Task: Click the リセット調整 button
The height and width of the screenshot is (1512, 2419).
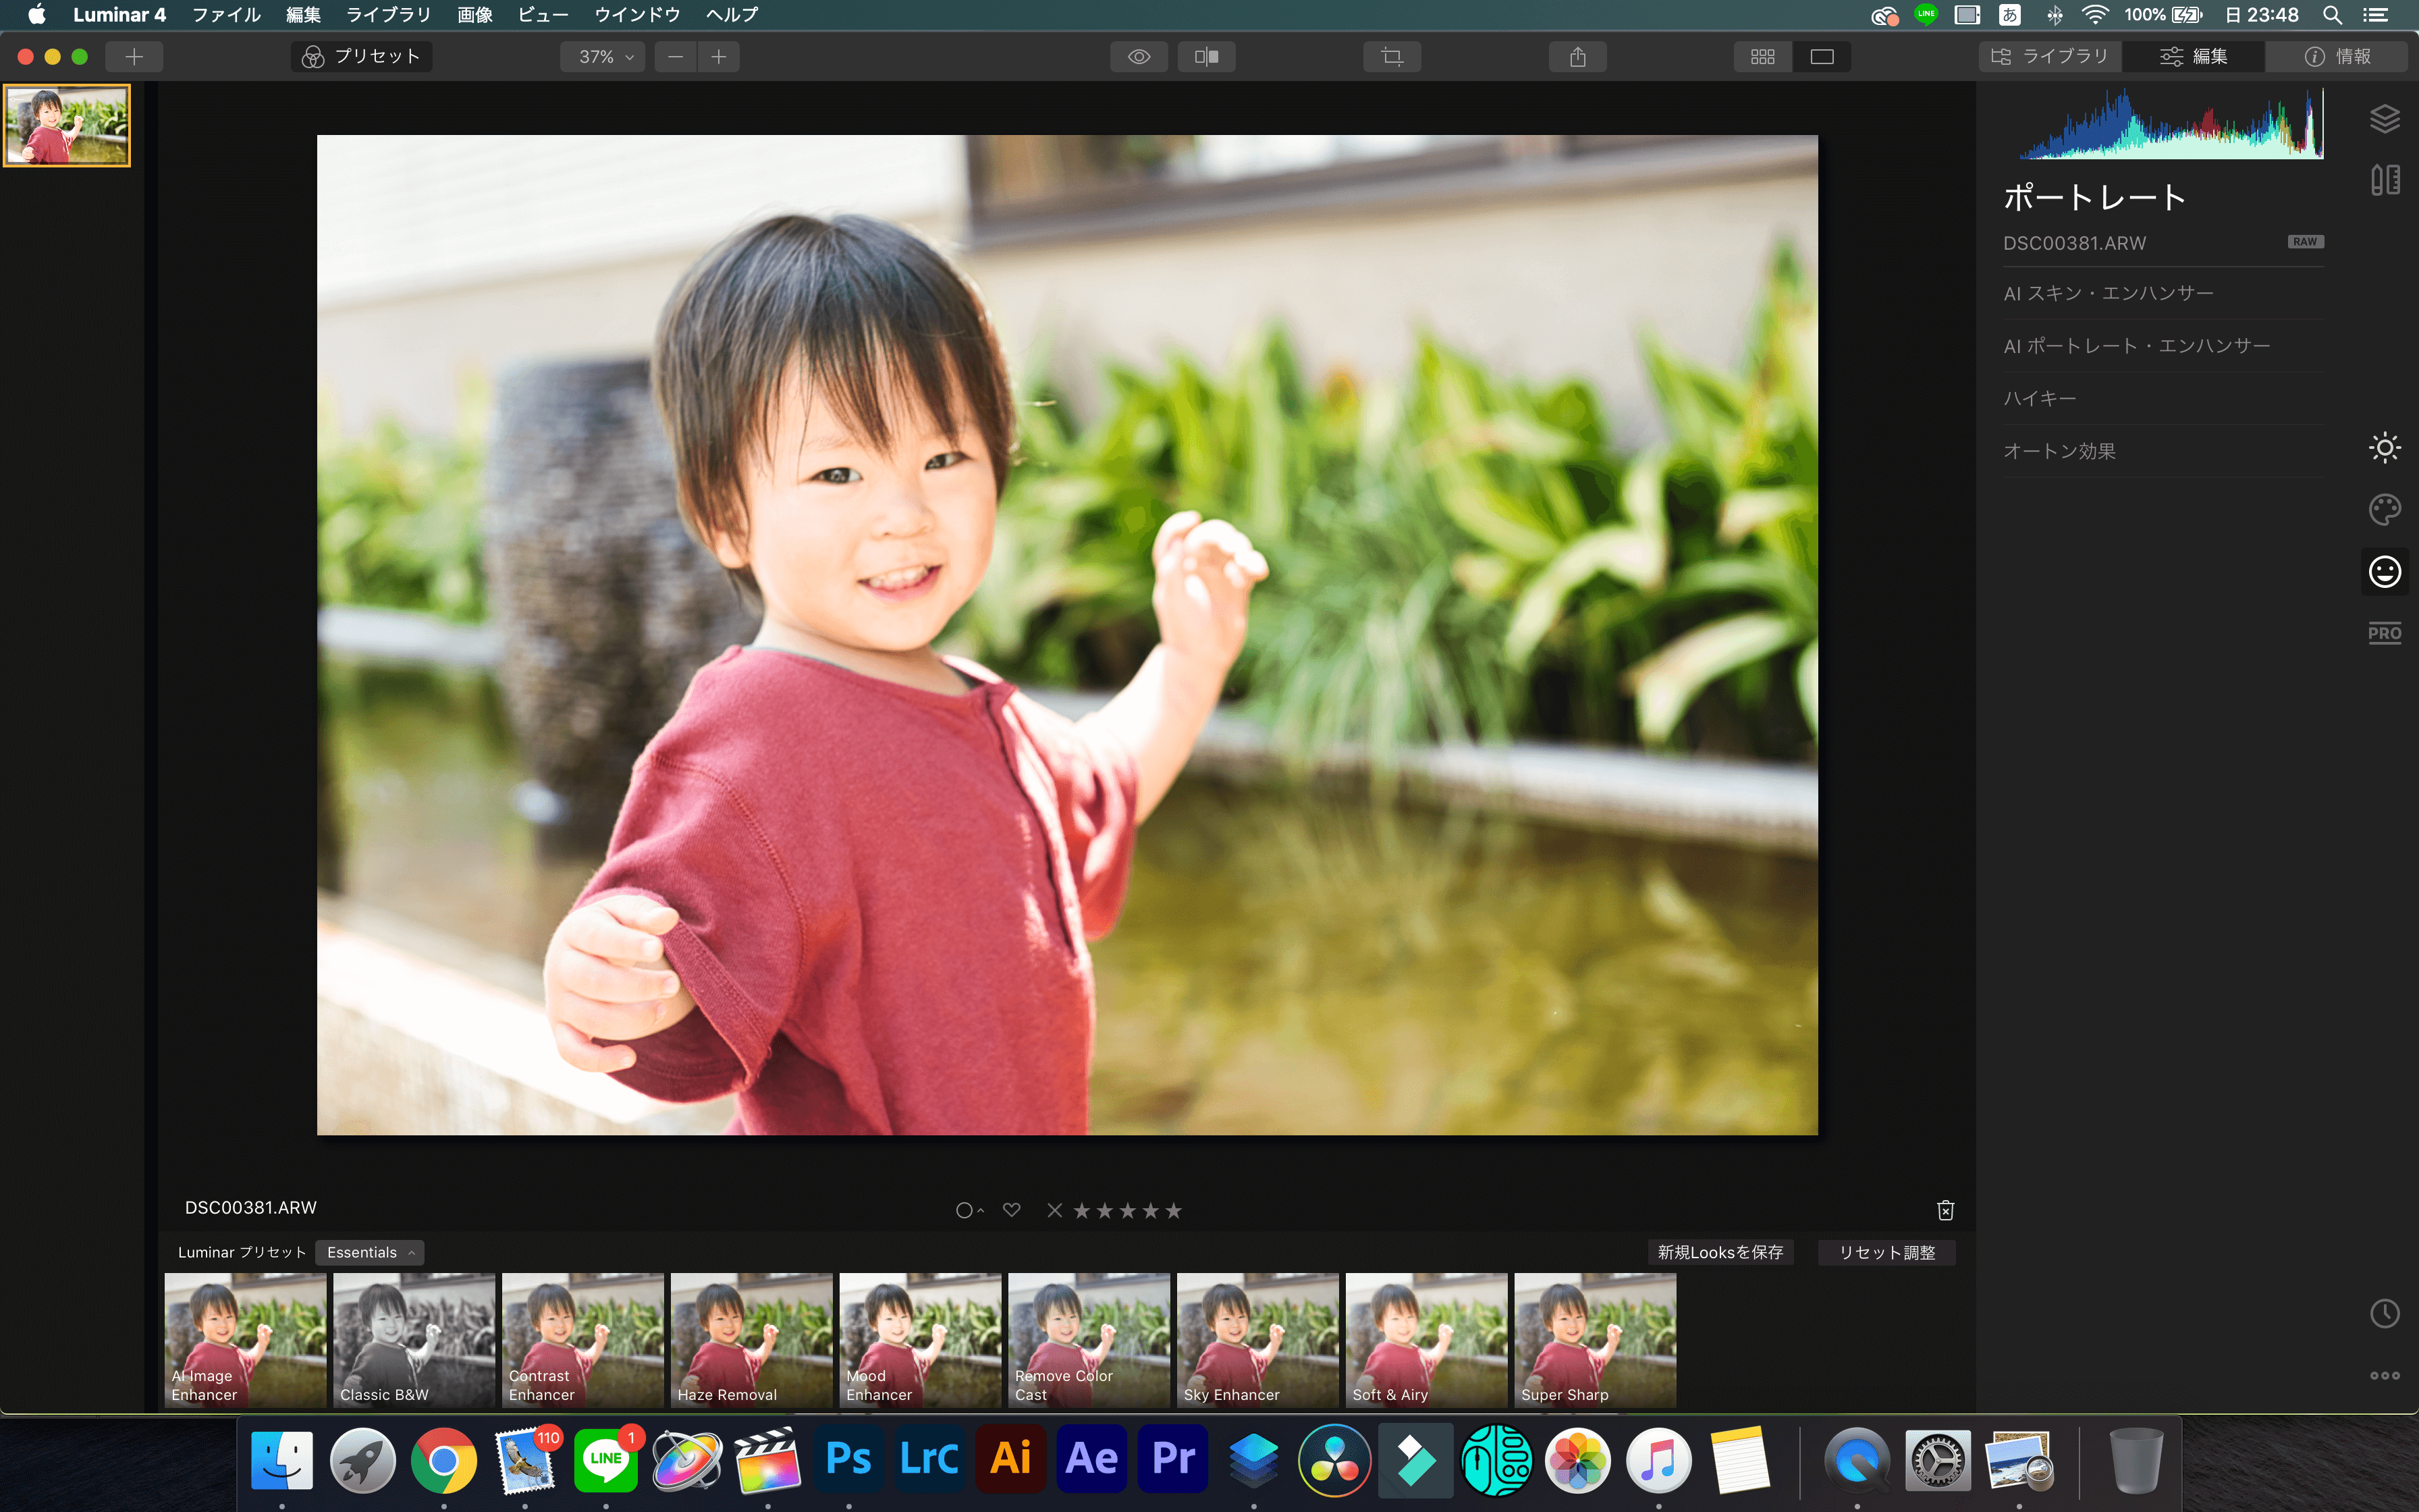Action: pyautogui.click(x=1886, y=1252)
